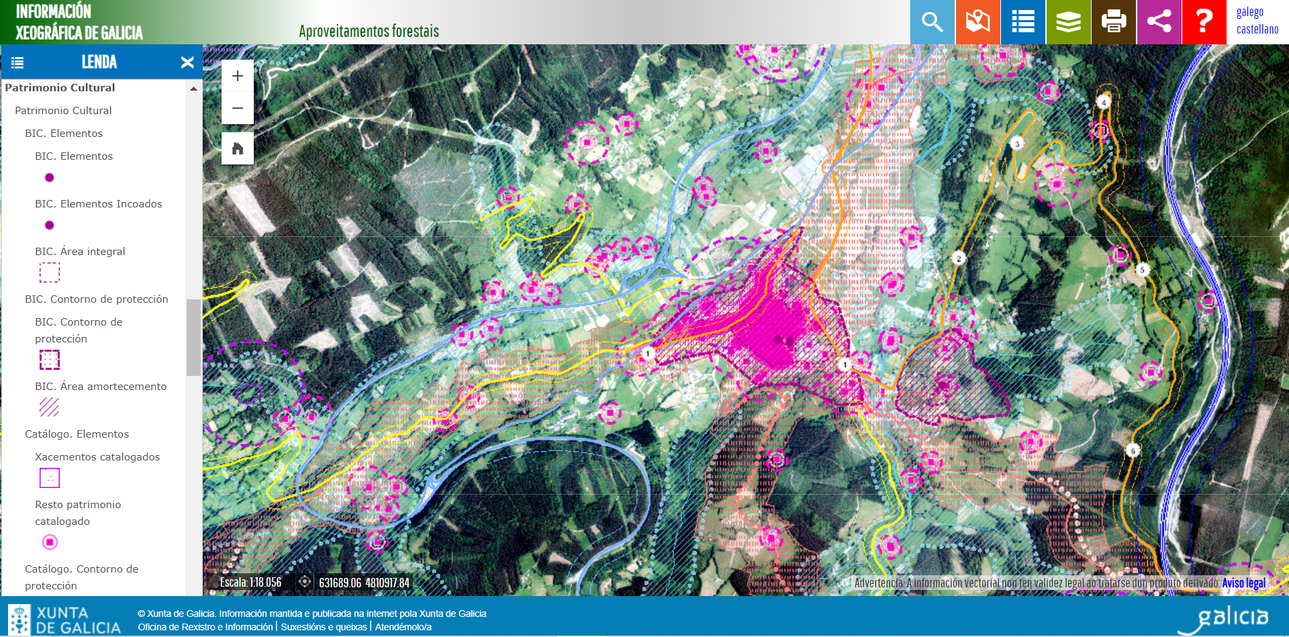Open the Aviso legal link

[x=1243, y=583]
